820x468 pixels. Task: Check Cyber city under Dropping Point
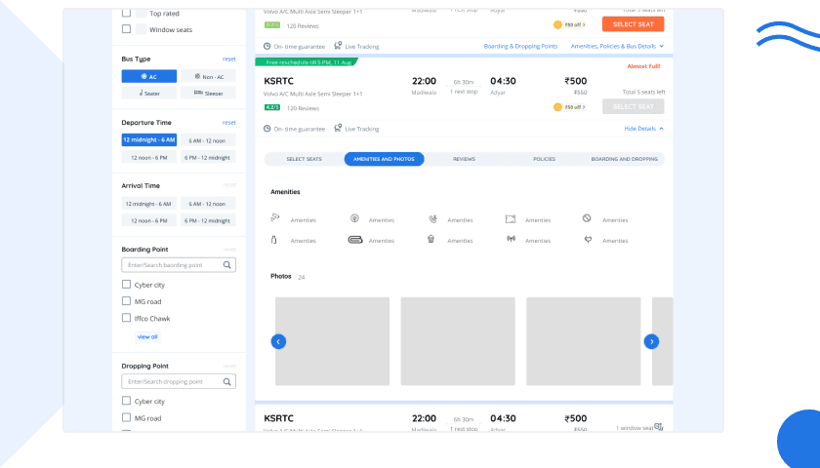click(x=126, y=401)
